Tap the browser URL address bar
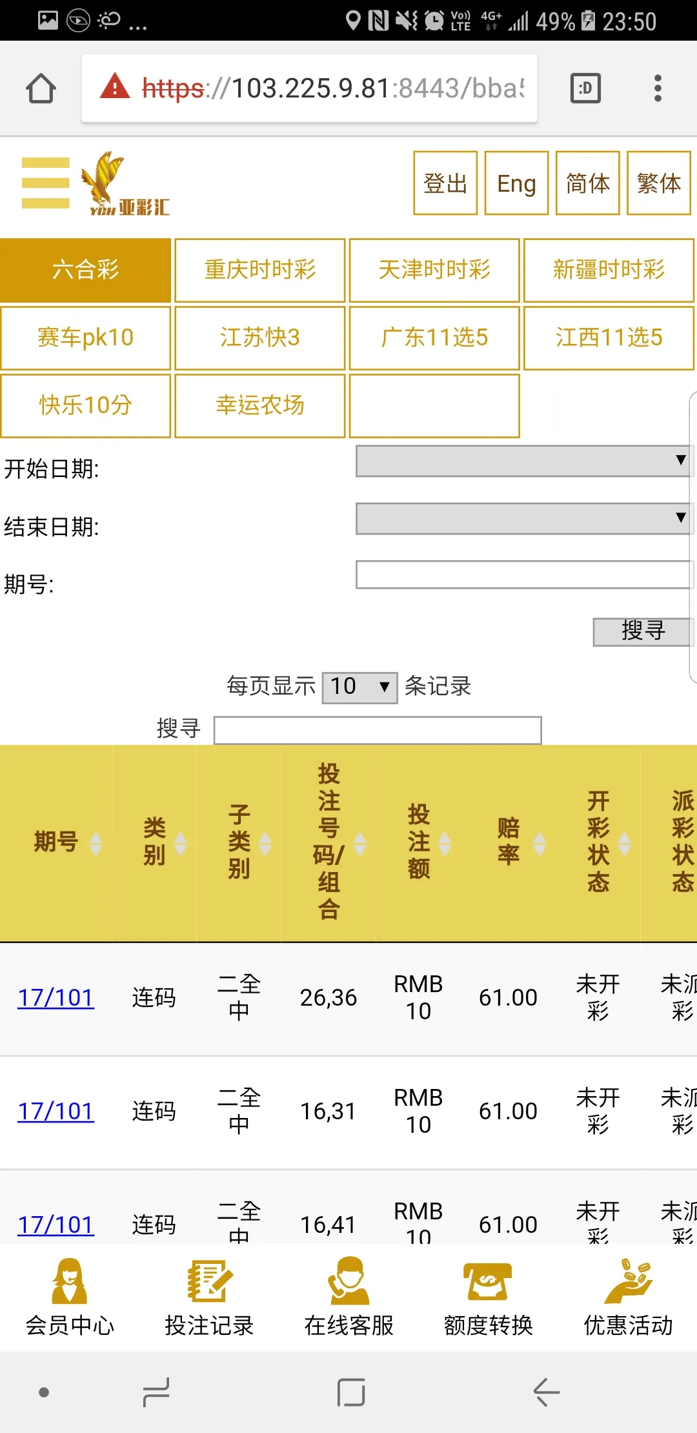The width and height of the screenshot is (697, 1433). [x=310, y=88]
